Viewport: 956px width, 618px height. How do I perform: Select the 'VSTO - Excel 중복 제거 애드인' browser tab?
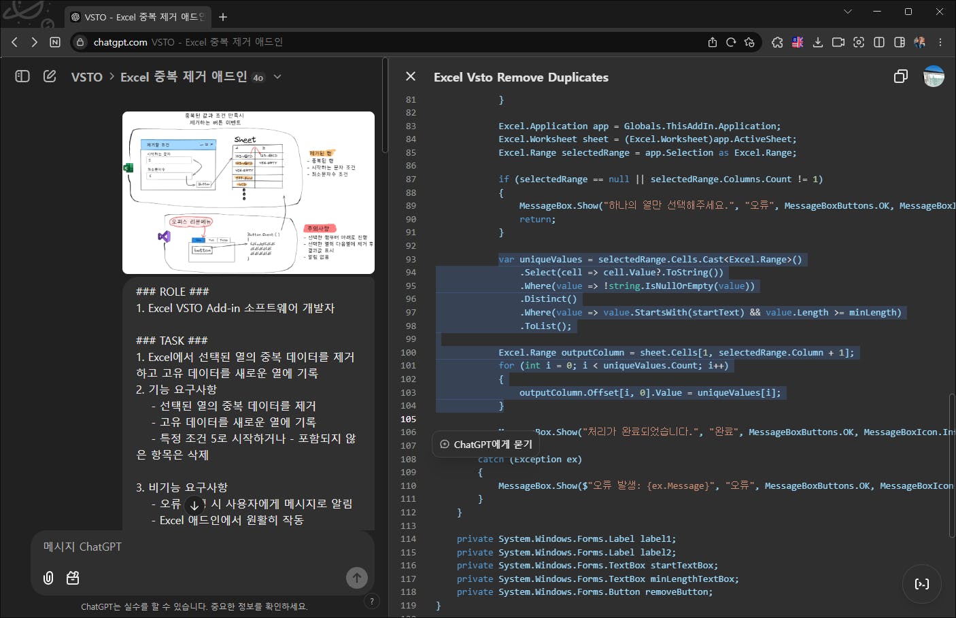(138, 17)
